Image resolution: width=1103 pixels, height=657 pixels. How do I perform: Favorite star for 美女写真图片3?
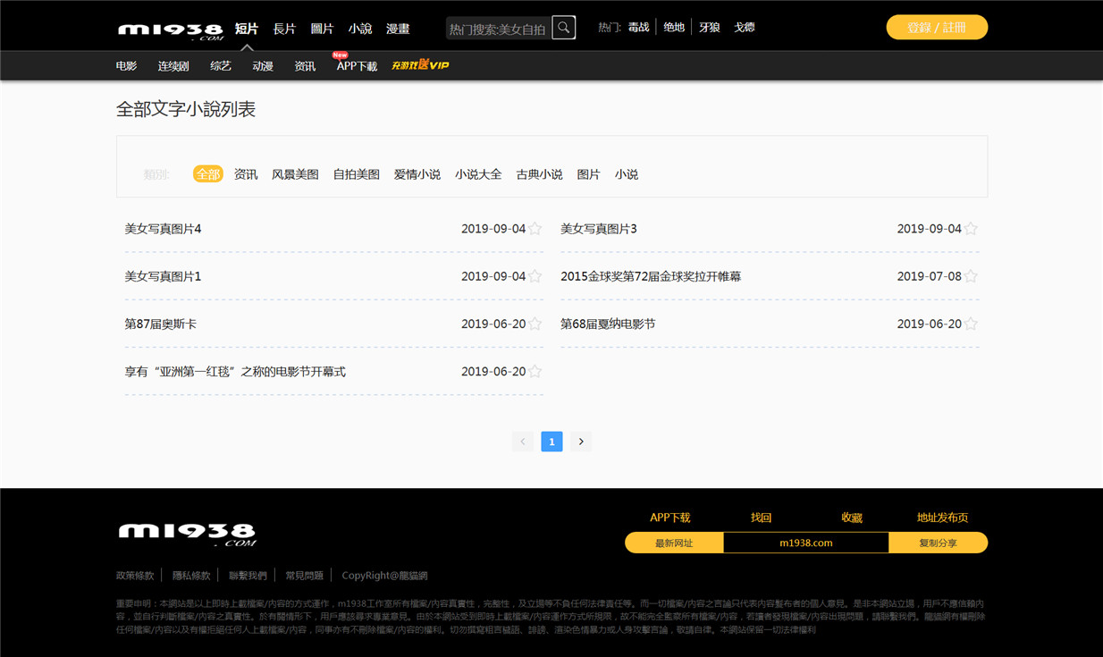(x=971, y=229)
